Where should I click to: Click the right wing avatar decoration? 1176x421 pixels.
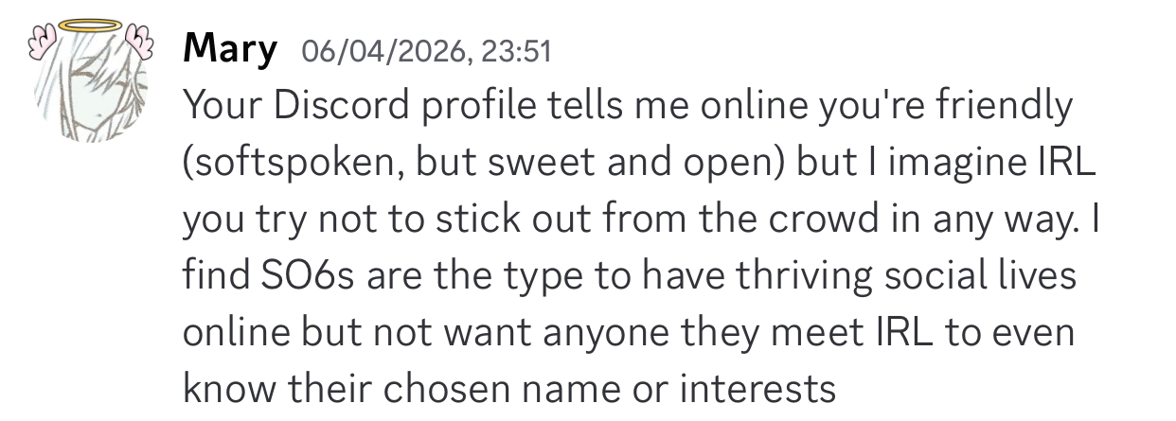click(139, 41)
